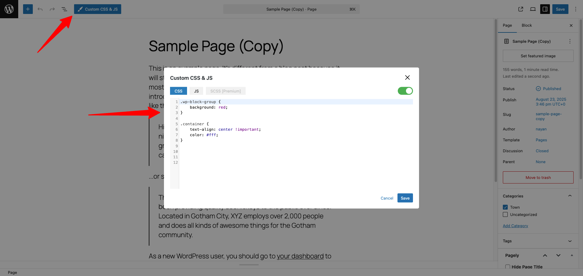583x276 pixels.
Task: Click Move to trash
Action: pos(538,177)
